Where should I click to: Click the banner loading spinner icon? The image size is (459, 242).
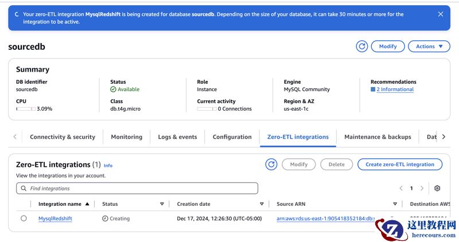click(17, 14)
